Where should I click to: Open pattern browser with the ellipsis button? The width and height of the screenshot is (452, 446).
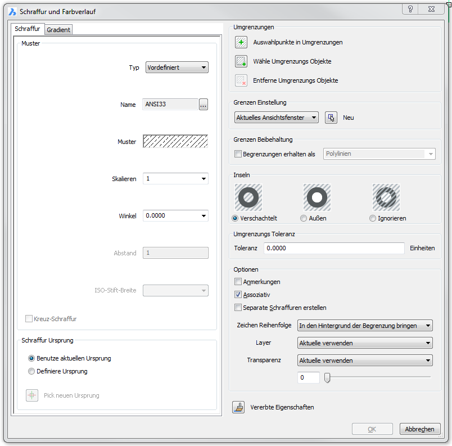(204, 105)
